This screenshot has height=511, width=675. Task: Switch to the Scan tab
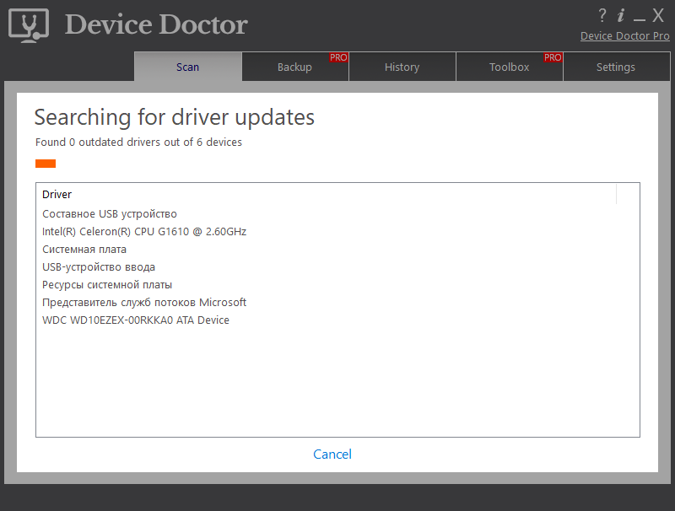(187, 67)
